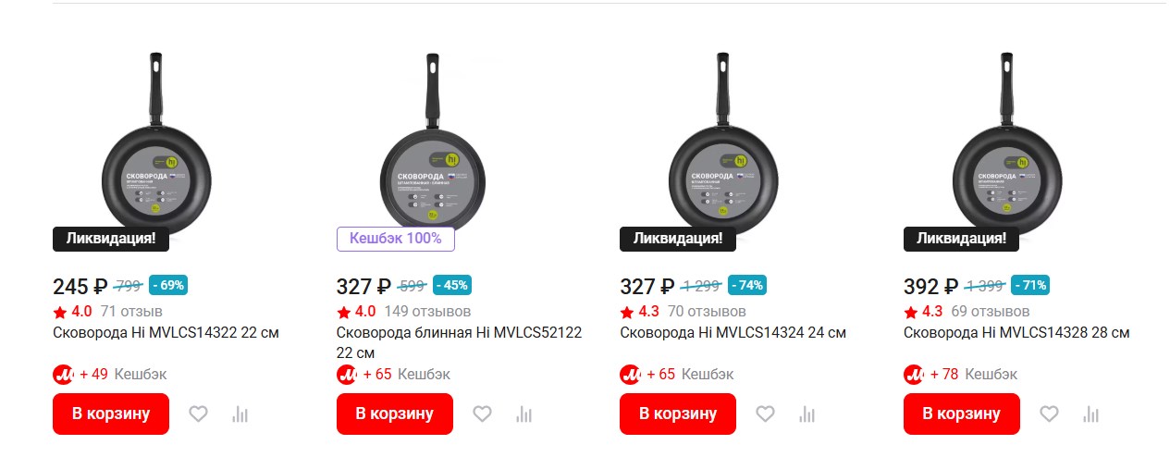Screen dimensions: 1170x457
Task: Compare the MVLCS14322 22 cm pan
Action: click(x=240, y=414)
